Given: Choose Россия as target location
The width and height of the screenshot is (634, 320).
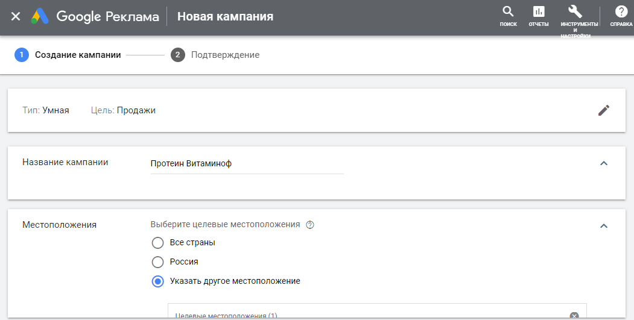Looking at the screenshot, I should pyautogui.click(x=157, y=262).
